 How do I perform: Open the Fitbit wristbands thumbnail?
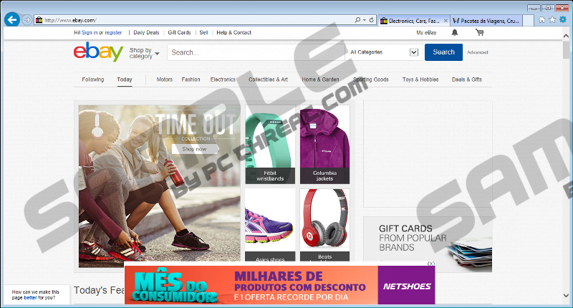tap(270, 145)
